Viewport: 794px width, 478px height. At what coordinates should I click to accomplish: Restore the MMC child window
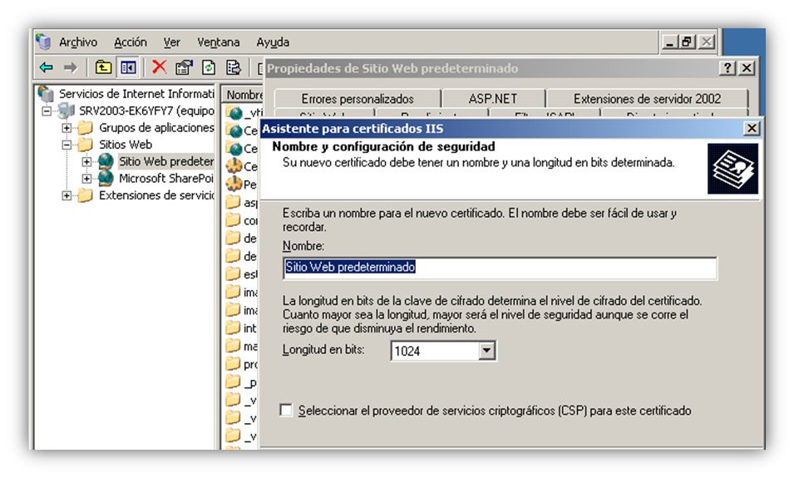coord(687,42)
